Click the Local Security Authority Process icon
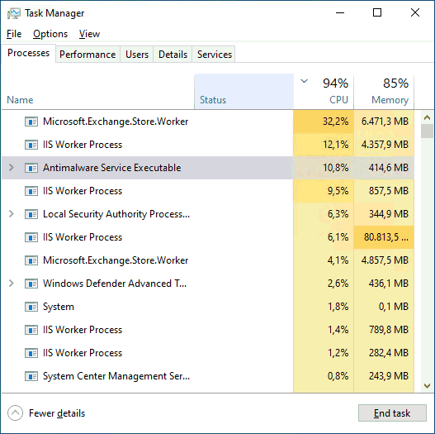Image resolution: width=435 pixels, height=434 pixels. click(x=31, y=214)
